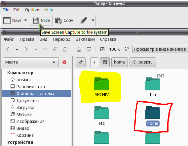Click the zoom out icon
The image size is (188, 146).
[102, 49]
